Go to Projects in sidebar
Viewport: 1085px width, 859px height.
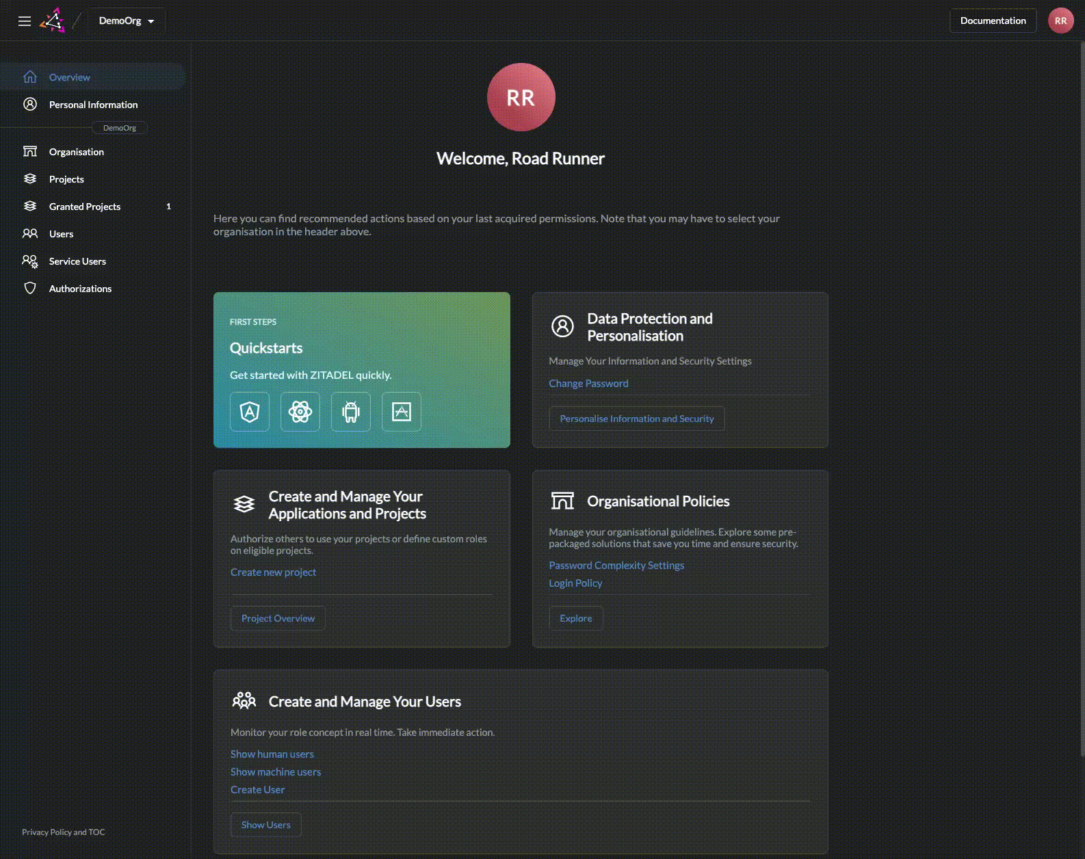click(x=66, y=179)
